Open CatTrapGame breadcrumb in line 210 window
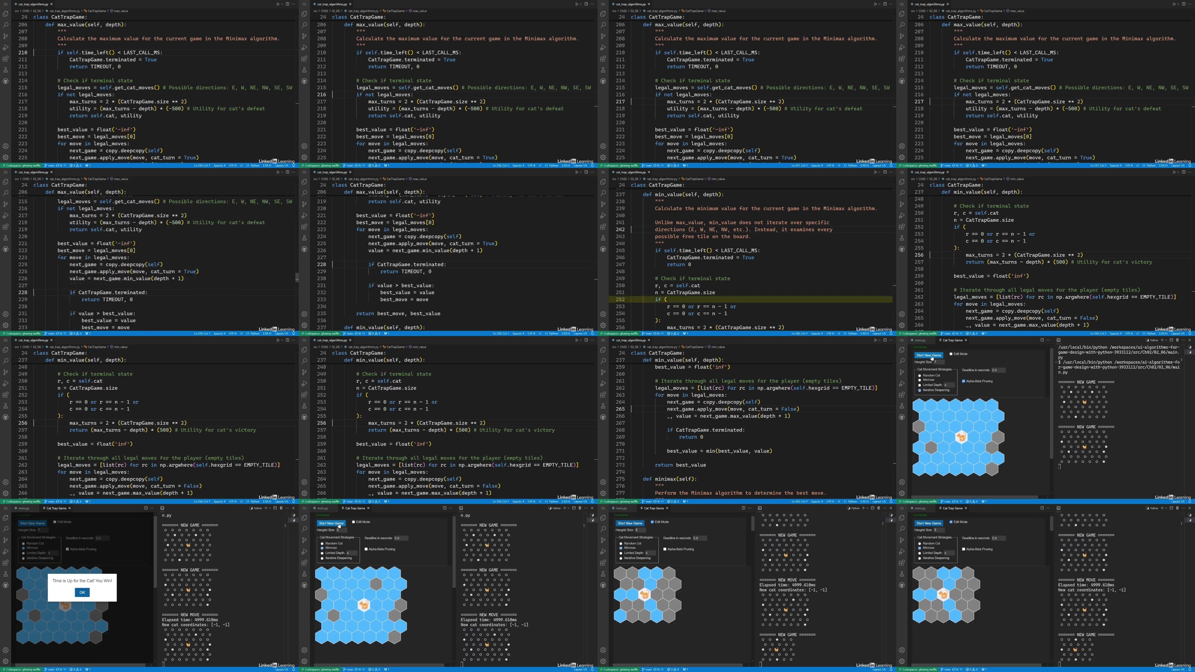 tap(96, 11)
